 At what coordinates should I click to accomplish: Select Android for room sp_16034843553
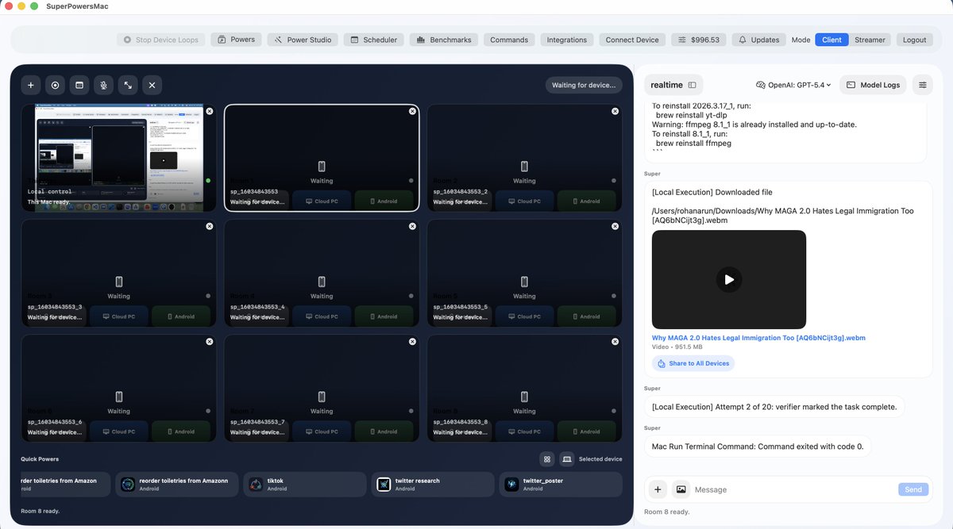(x=384, y=201)
